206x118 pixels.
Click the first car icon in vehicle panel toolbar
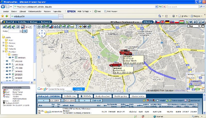(x=4, y=27)
